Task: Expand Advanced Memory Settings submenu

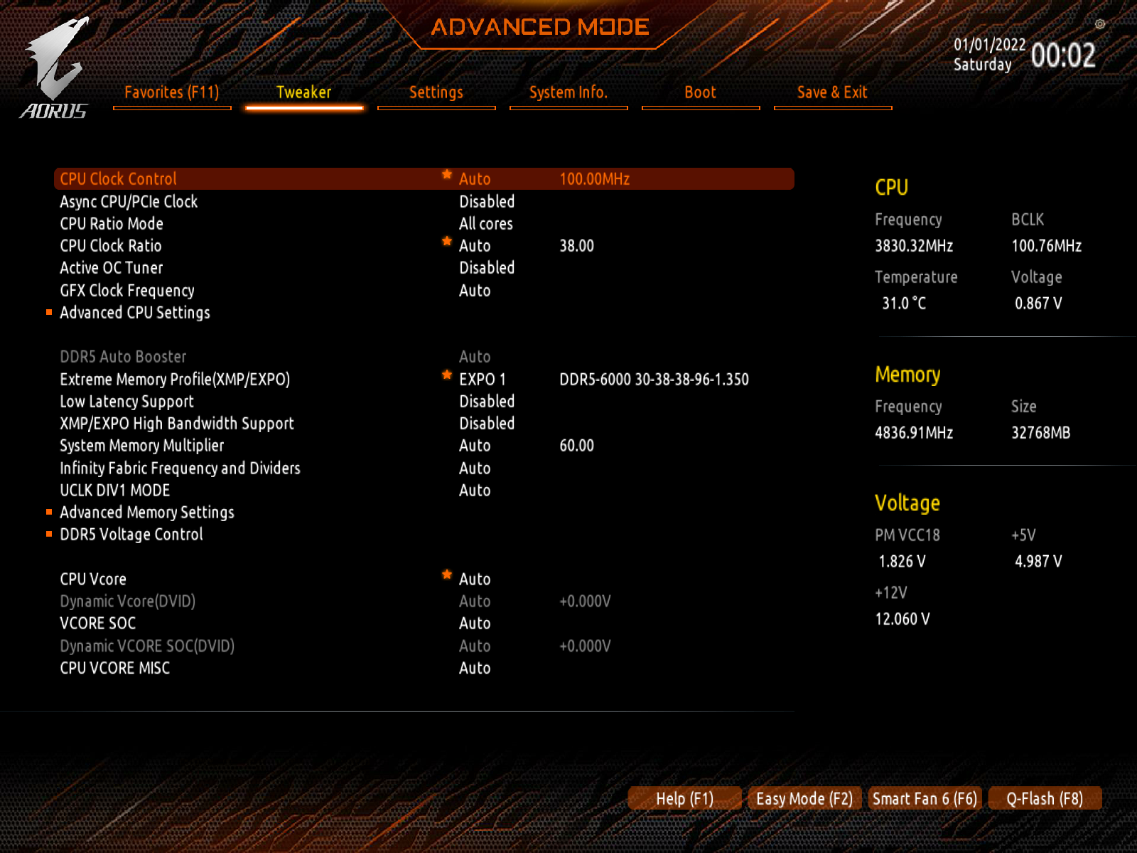Action: pyautogui.click(x=147, y=513)
